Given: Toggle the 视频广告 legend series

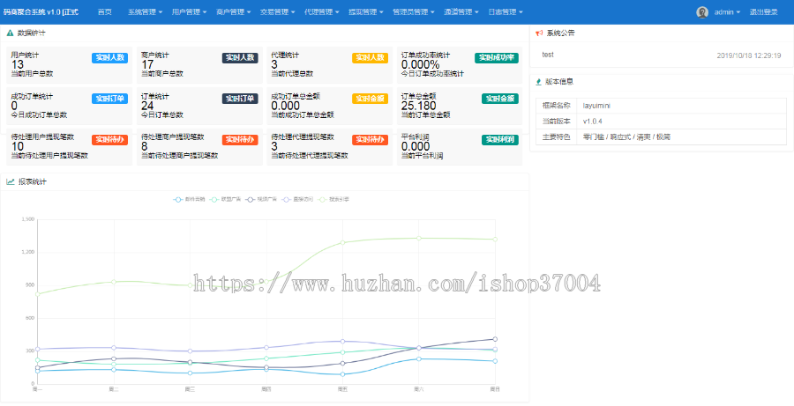Looking at the screenshot, I should pos(261,200).
